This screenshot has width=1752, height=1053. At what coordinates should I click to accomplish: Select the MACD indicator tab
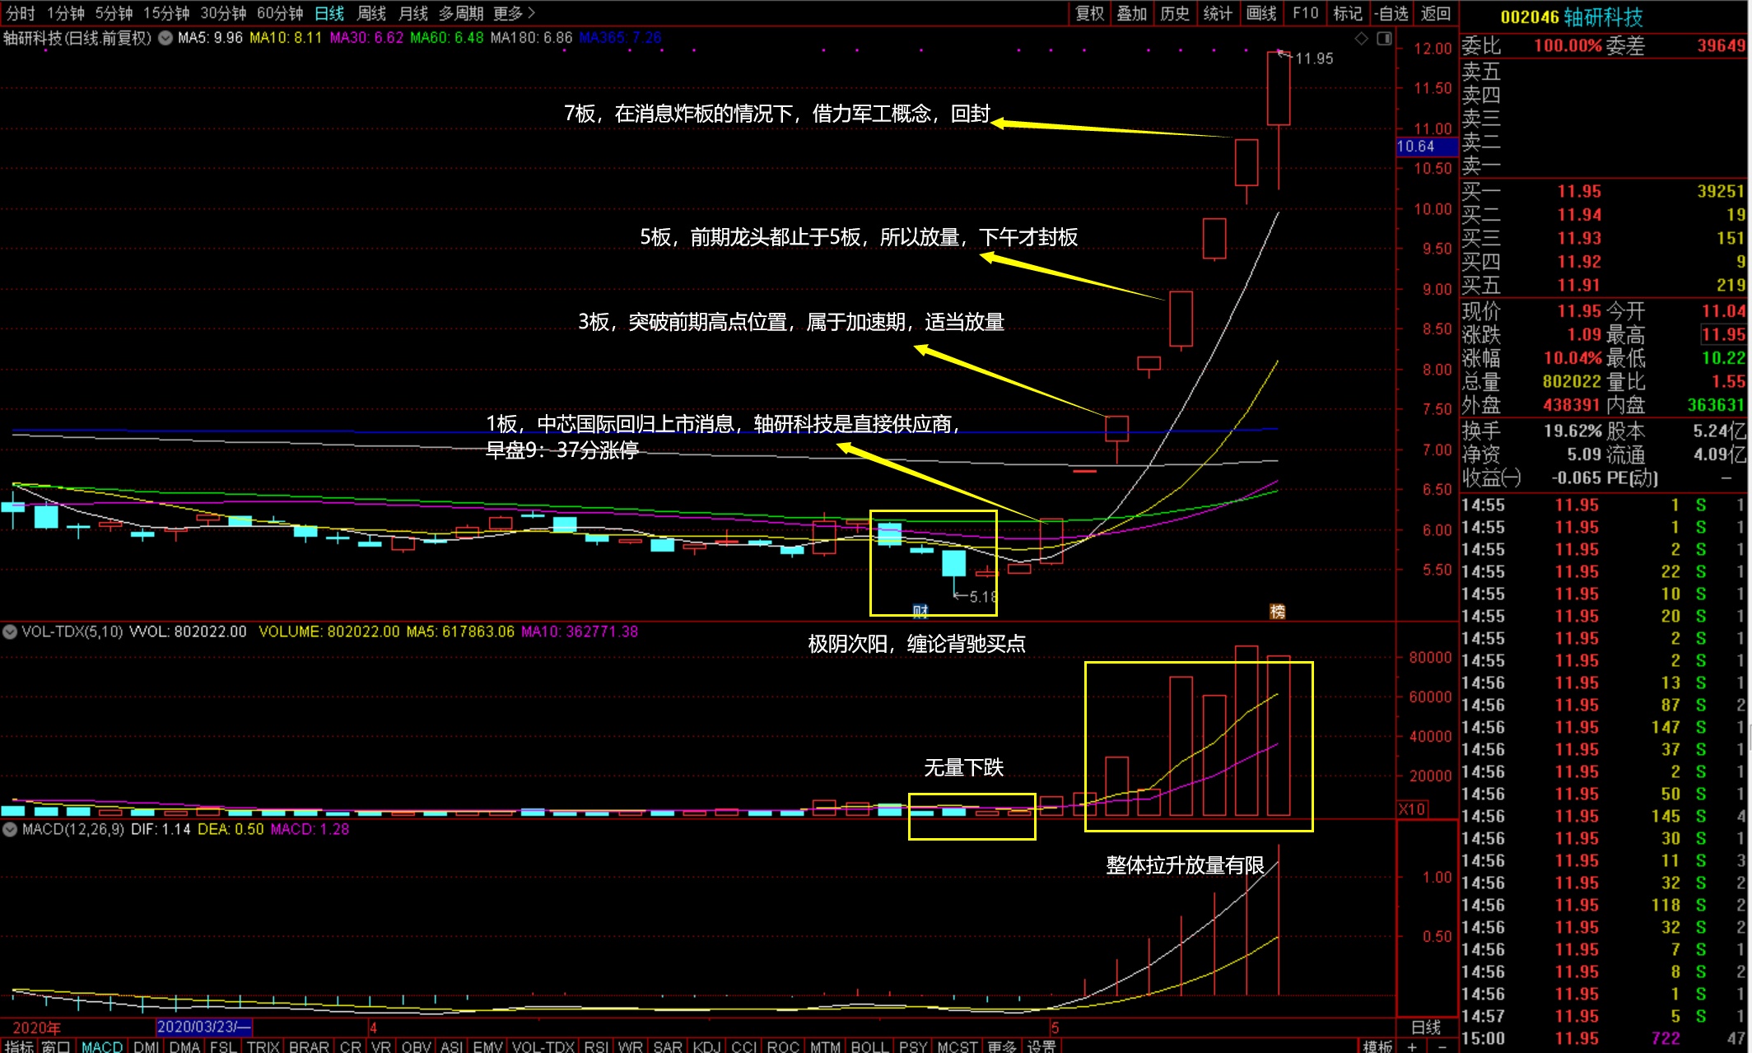(x=102, y=1046)
